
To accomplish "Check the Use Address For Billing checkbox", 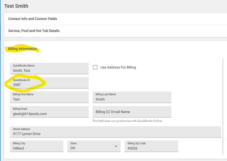I will (x=95, y=67).
